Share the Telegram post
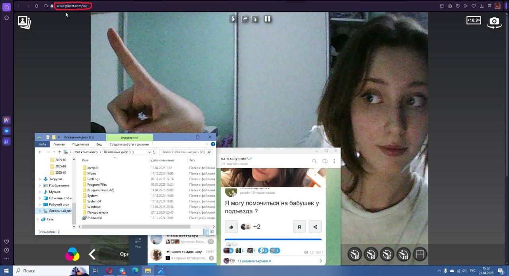 [315, 227]
